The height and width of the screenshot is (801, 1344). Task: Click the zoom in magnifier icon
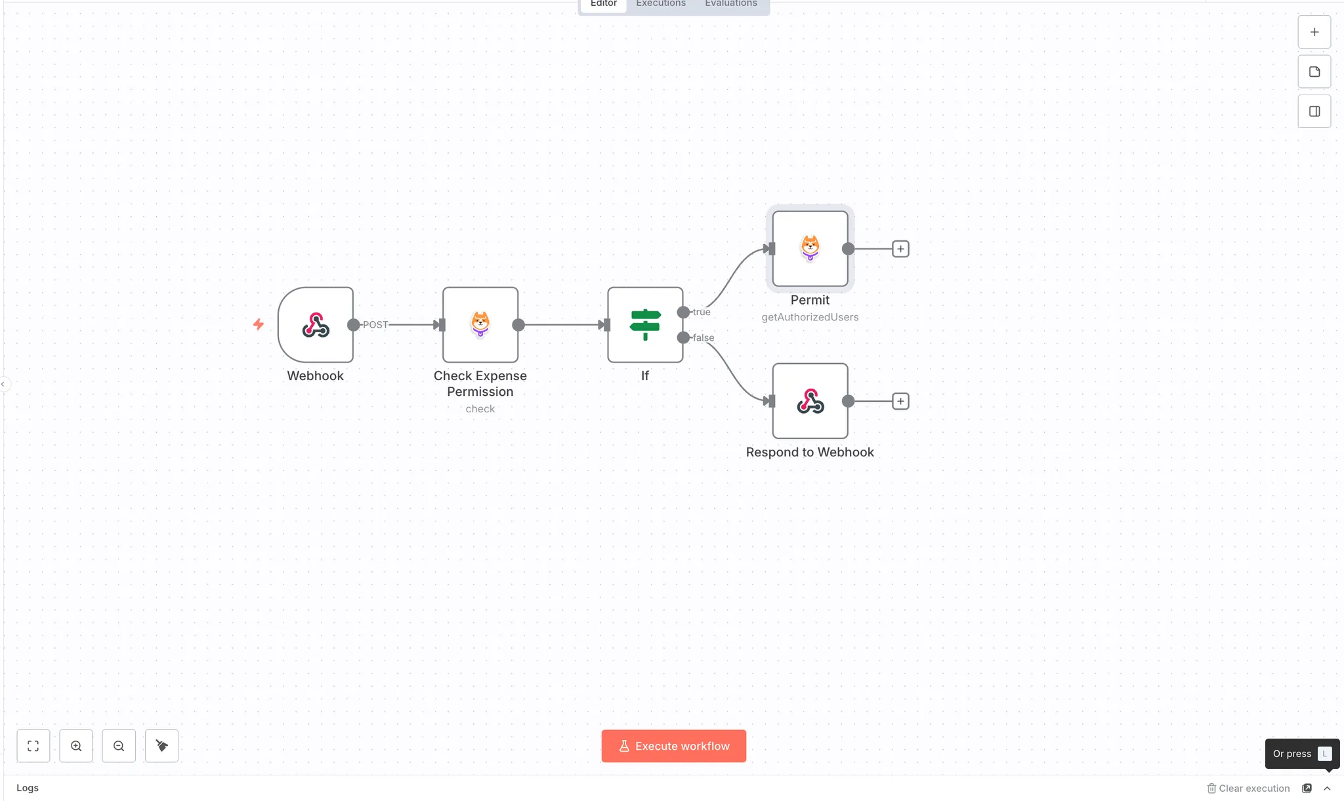(76, 746)
